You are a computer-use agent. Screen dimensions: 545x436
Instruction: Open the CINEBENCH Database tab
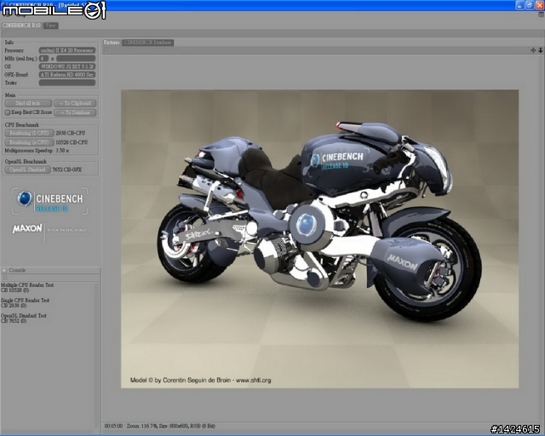[148, 43]
